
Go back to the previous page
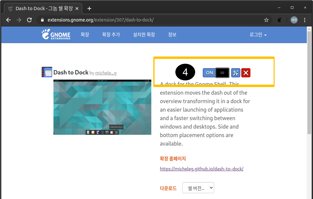(8, 20)
